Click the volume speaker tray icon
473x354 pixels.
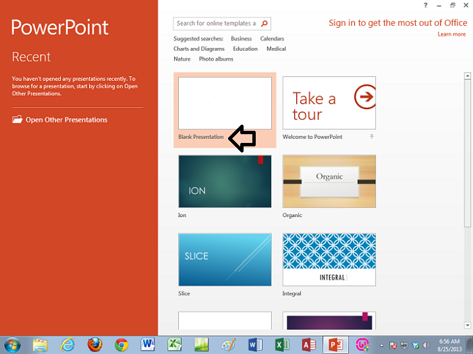tap(426, 345)
